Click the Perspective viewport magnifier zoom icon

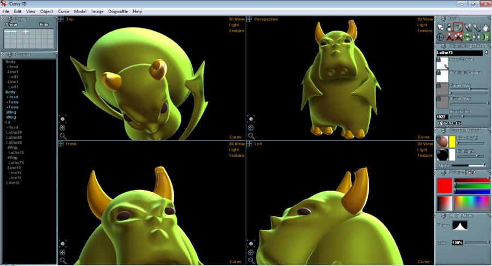pos(251,136)
